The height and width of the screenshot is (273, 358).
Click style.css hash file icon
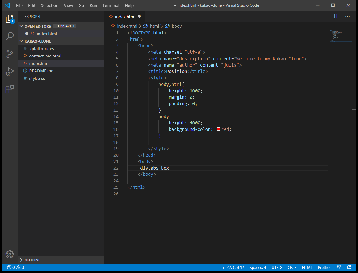tap(25, 78)
